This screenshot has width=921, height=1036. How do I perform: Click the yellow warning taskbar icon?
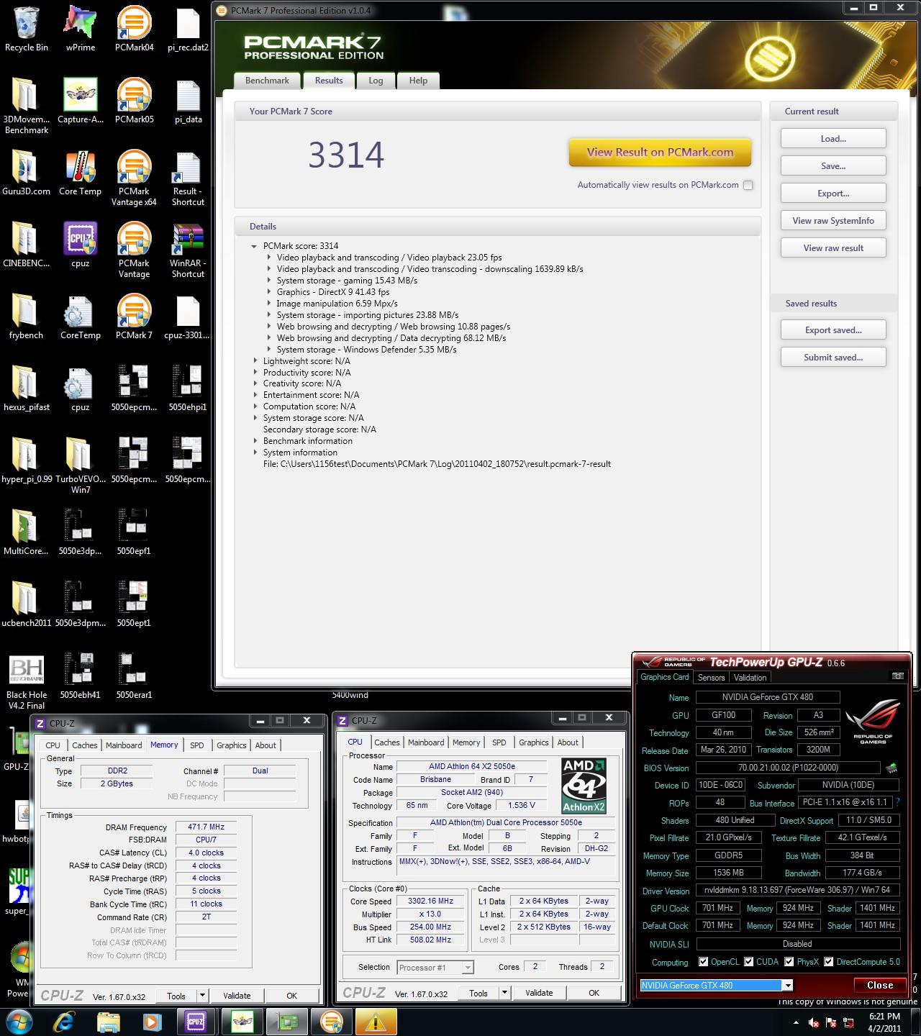tap(375, 1021)
